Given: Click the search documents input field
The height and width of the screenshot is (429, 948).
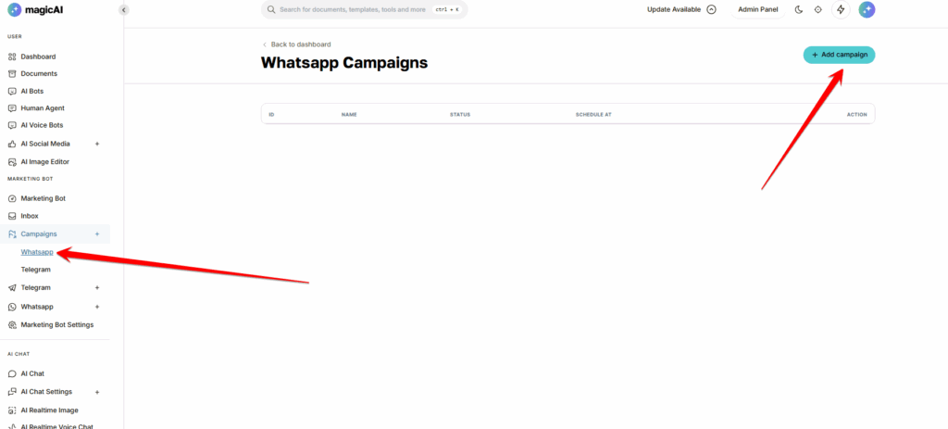Looking at the screenshot, I should coord(364,9).
